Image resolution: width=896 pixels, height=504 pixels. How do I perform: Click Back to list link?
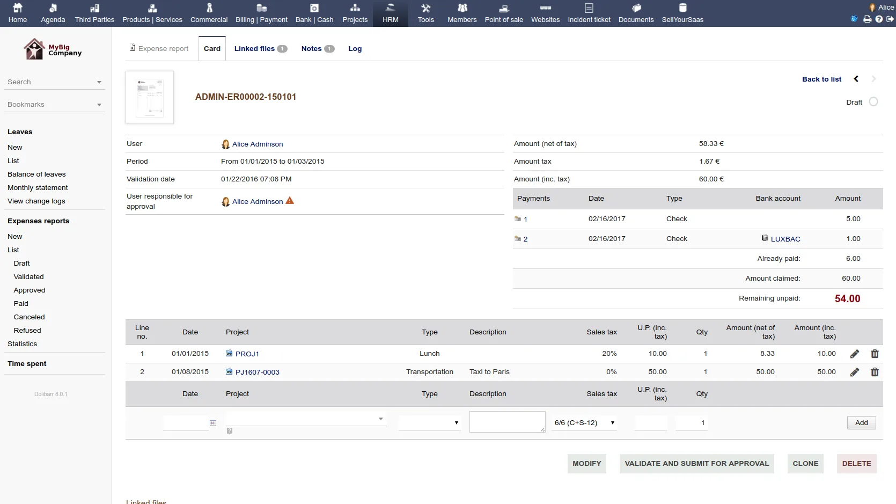(821, 79)
